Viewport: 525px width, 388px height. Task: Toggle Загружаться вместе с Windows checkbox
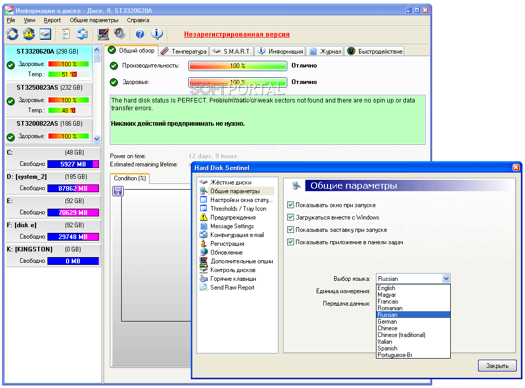coord(291,217)
